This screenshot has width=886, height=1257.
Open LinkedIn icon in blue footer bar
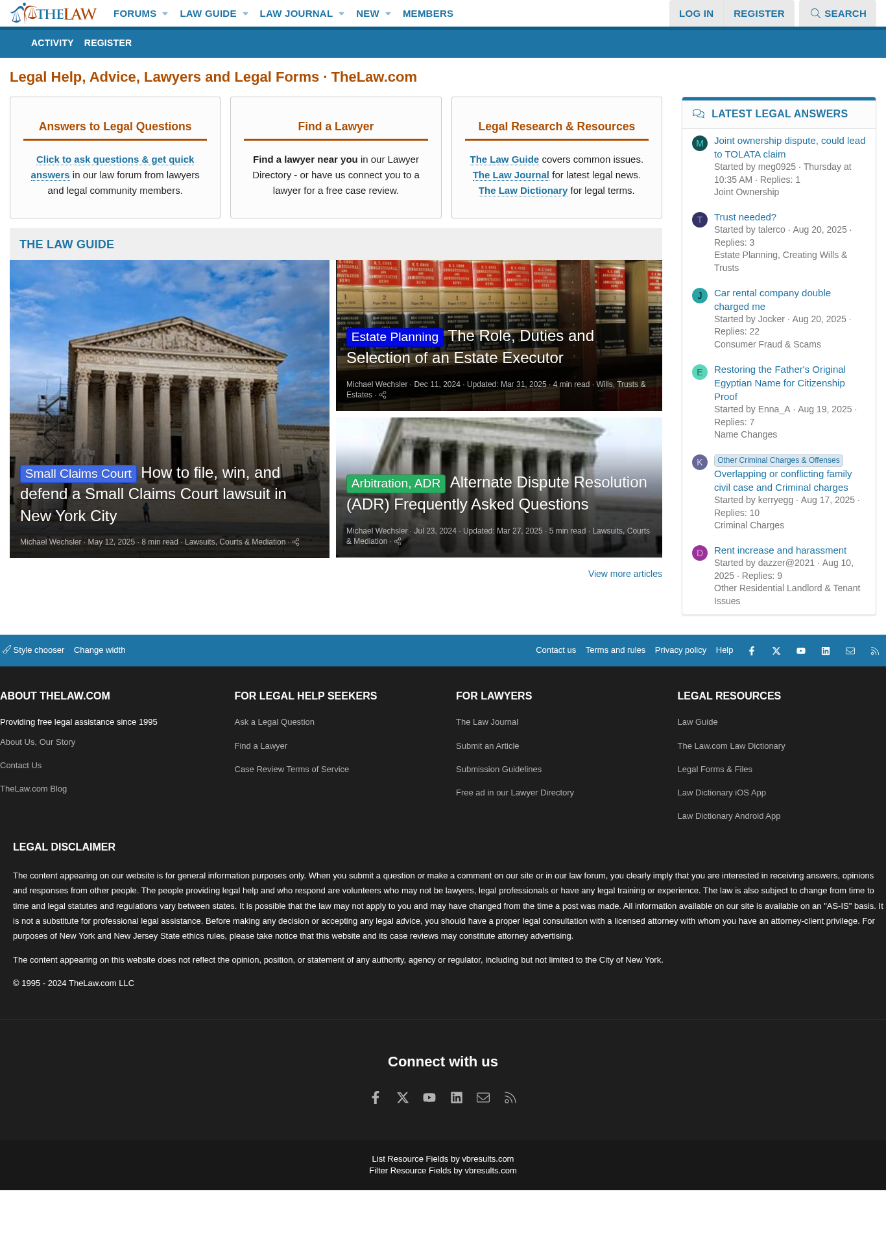click(x=826, y=651)
